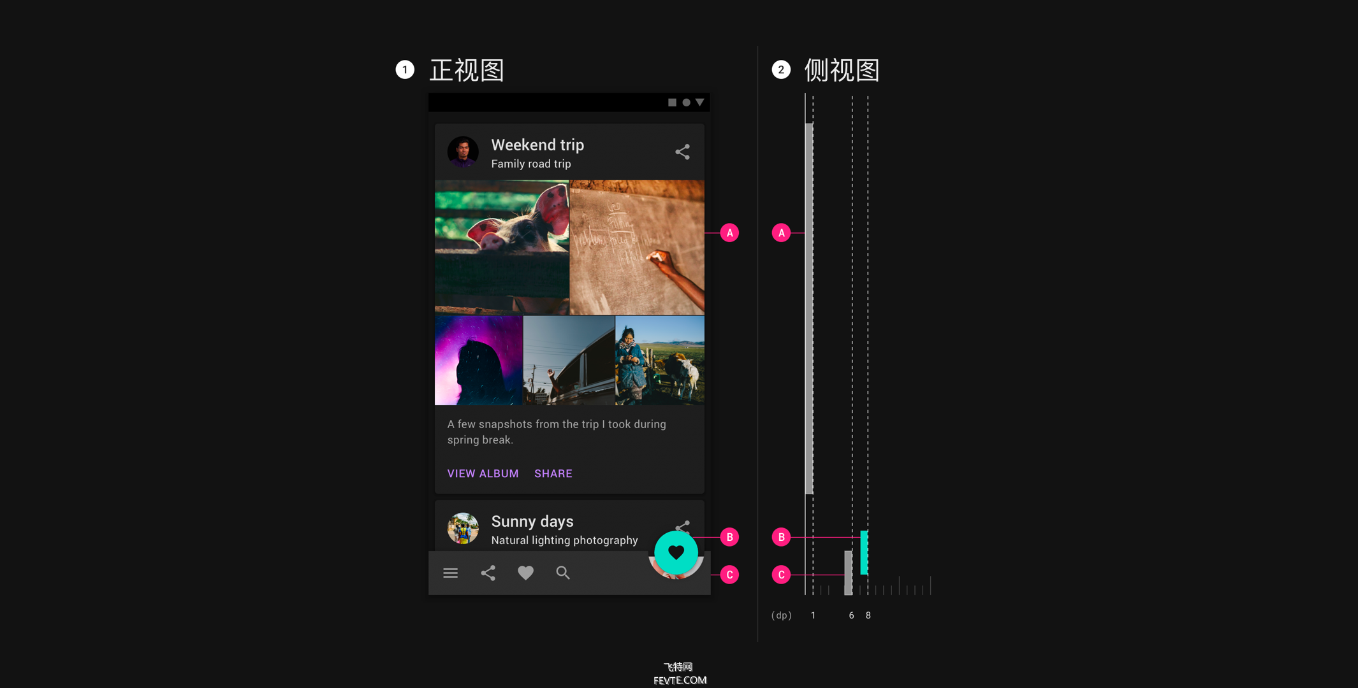Click the Weekend trip photo grid thumbnail
Screen dimensions: 1358x688
569,291
